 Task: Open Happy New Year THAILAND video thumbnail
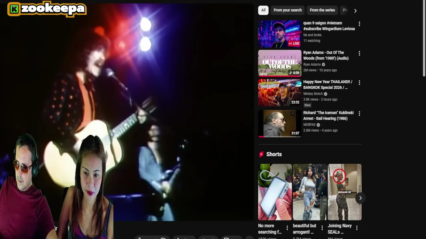(280, 93)
